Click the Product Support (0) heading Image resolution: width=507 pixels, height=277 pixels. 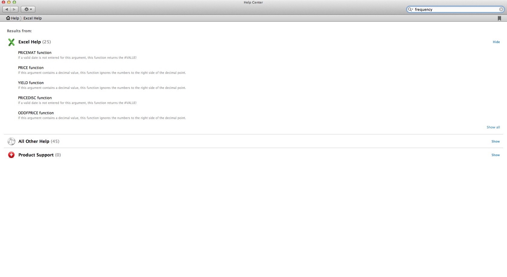pos(40,155)
